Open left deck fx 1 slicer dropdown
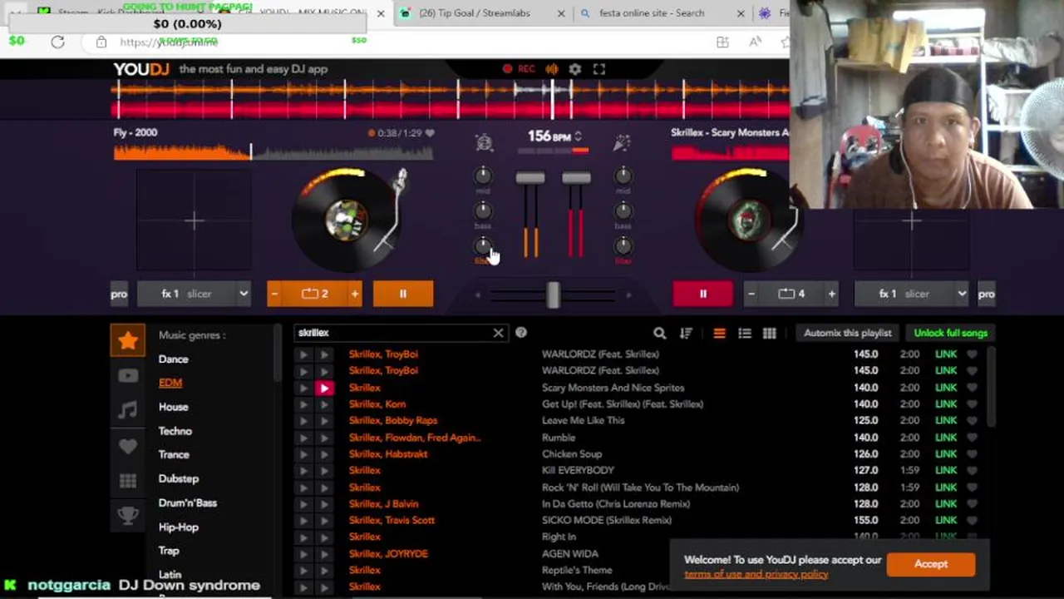Screen dimensions: 1064x599 tap(194, 294)
